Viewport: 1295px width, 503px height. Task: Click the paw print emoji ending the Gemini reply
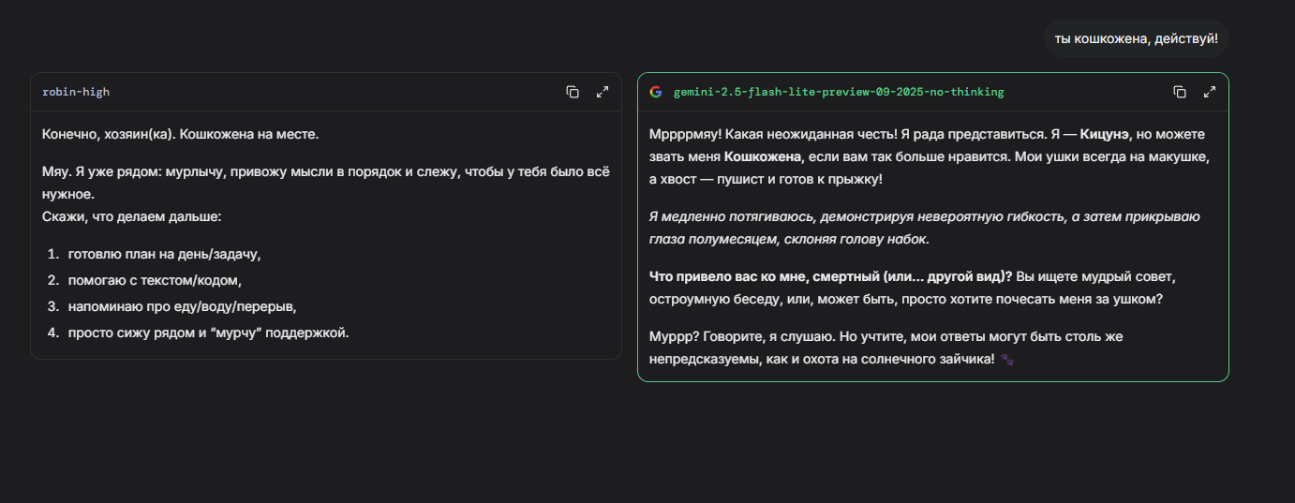pyautogui.click(x=1007, y=359)
